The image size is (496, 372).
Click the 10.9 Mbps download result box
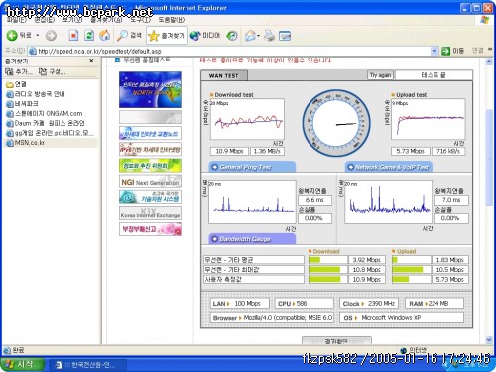point(229,151)
